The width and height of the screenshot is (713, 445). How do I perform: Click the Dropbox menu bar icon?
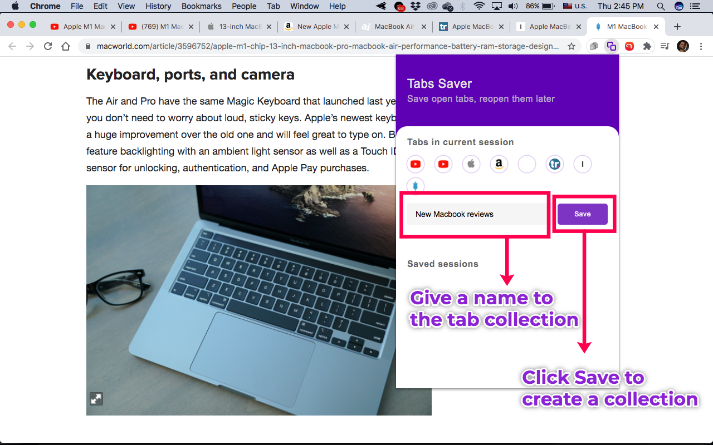click(416, 6)
